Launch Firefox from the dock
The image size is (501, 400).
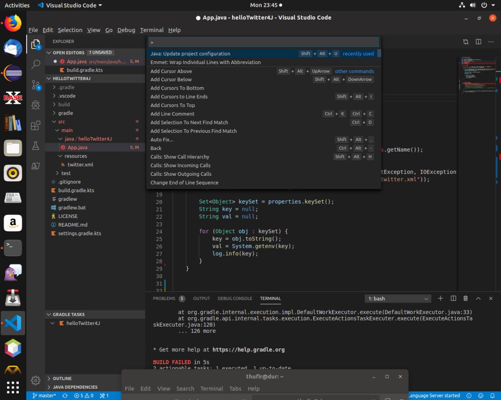[x=13, y=23]
